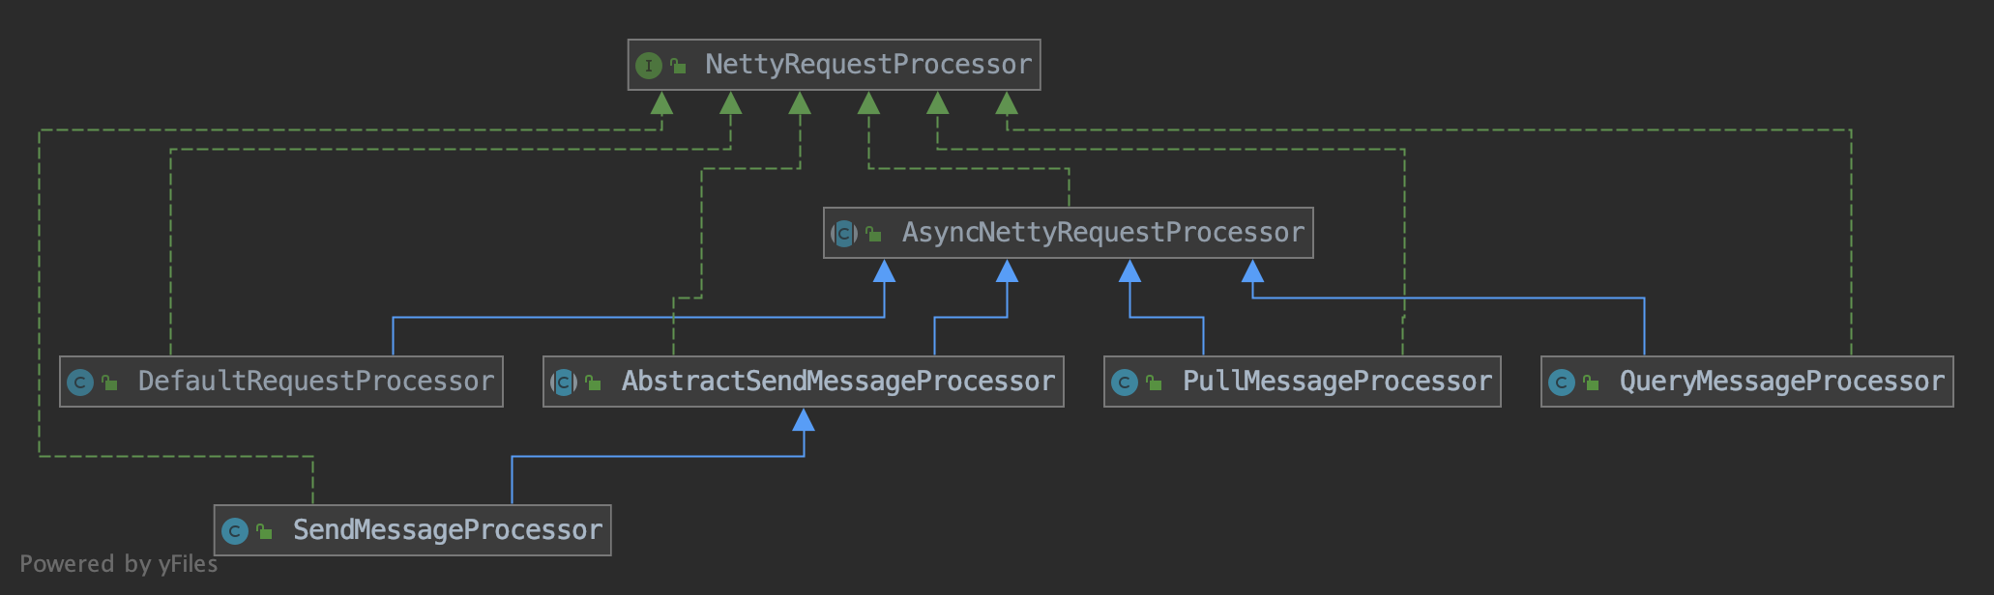Click the green lock icon on NettyRequestProcessor

(679, 66)
